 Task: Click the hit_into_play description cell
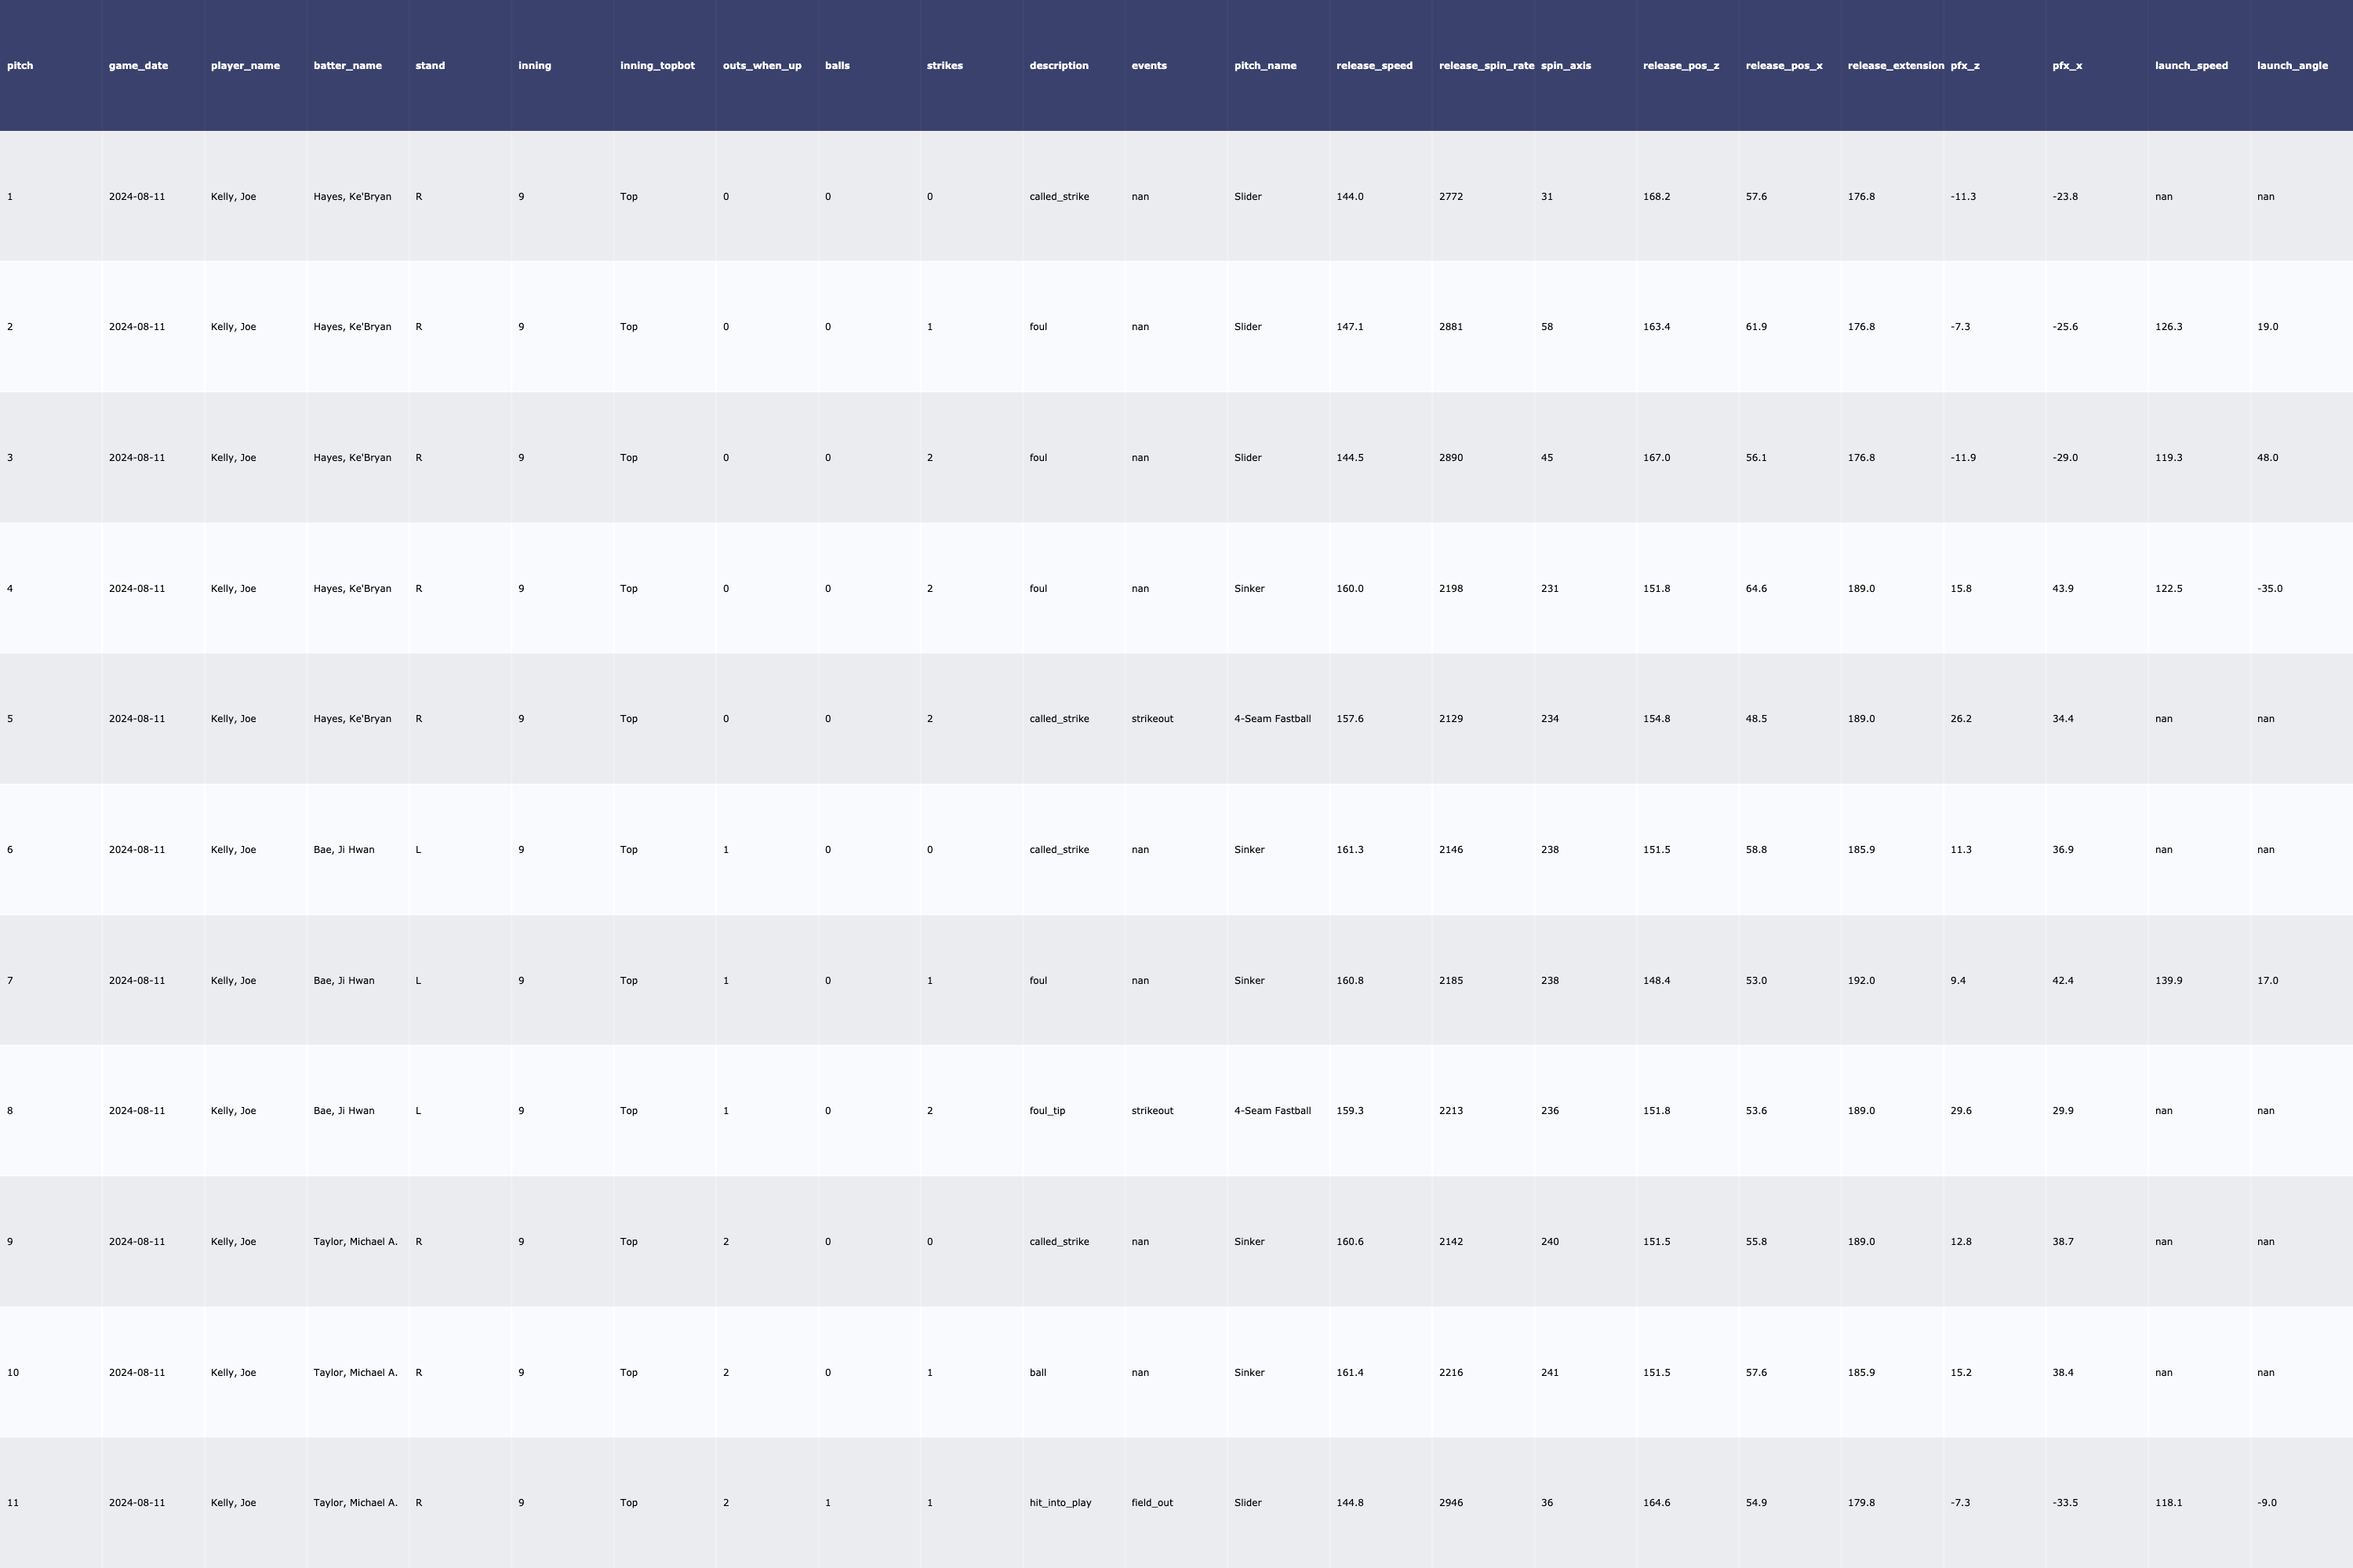pyautogui.click(x=1060, y=1503)
